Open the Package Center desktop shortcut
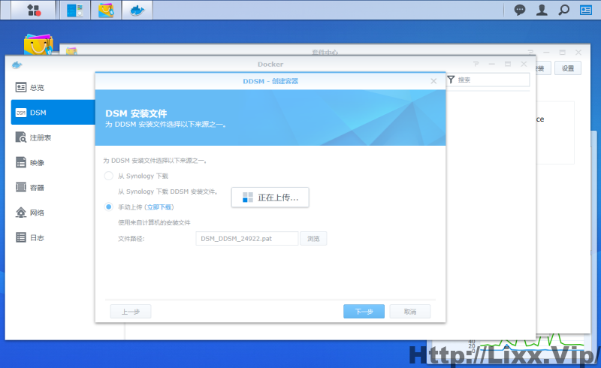The width and height of the screenshot is (601, 368). [x=38, y=44]
